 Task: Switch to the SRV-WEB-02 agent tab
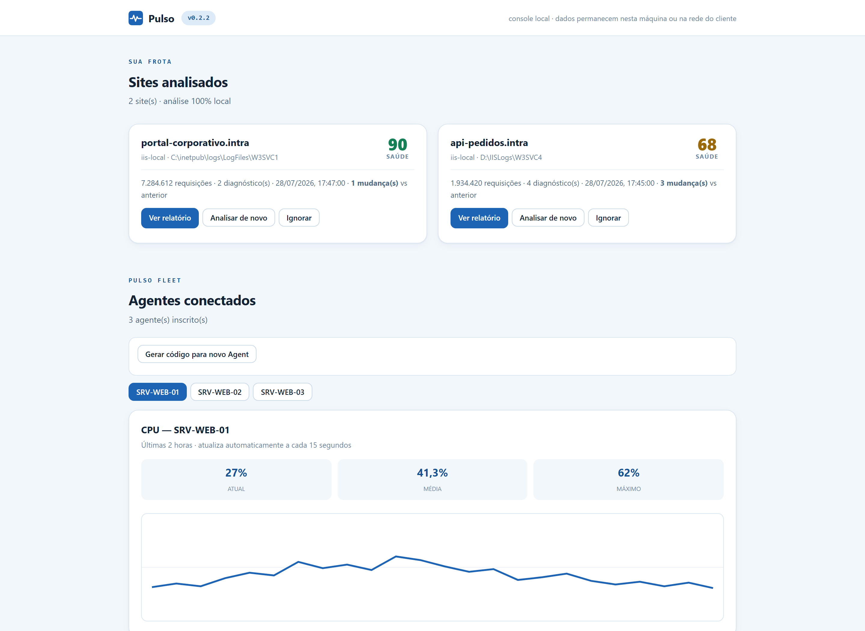coord(220,392)
